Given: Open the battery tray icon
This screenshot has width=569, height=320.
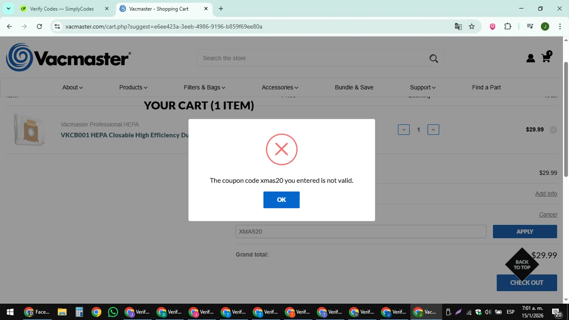Looking at the screenshot, I should (498, 312).
